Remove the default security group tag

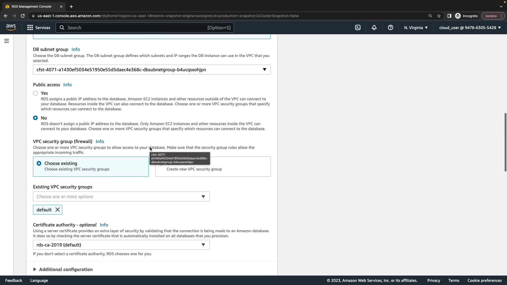(57, 210)
